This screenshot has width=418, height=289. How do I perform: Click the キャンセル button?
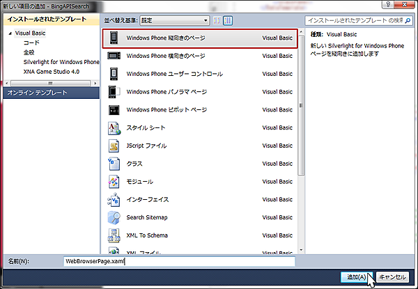point(392,277)
